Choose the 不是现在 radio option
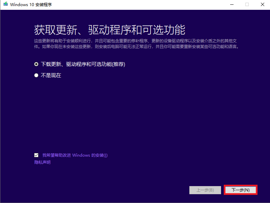270x203 pixels. [36, 75]
